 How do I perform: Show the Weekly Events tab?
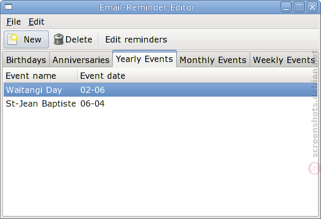pos(284,60)
